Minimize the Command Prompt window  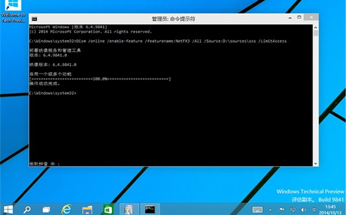click(x=290, y=18)
